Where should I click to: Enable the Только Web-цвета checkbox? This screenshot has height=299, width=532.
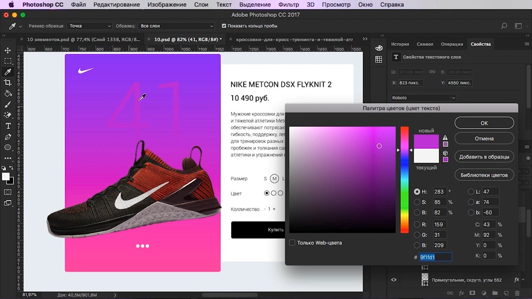(292, 243)
